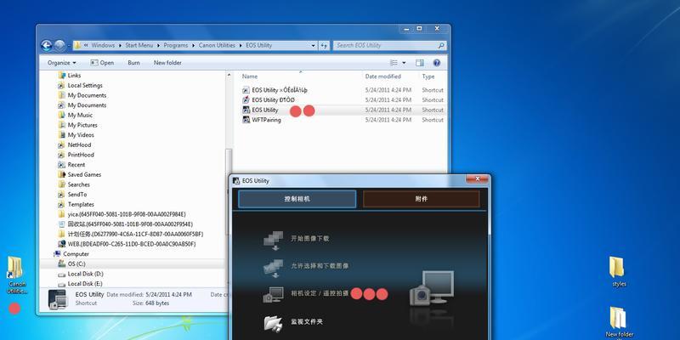This screenshot has width=680, height=340.
Task: Expand the breadcrumb arrow after Start Menu
Action: pos(159,45)
